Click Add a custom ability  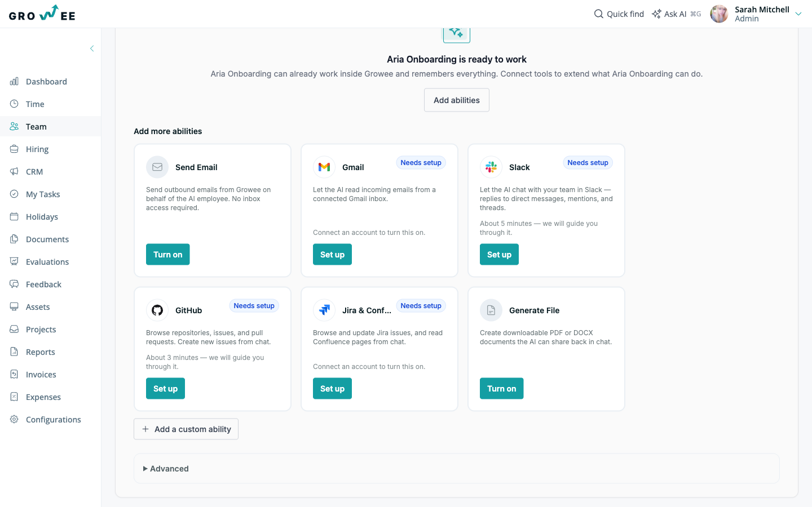coord(186,429)
